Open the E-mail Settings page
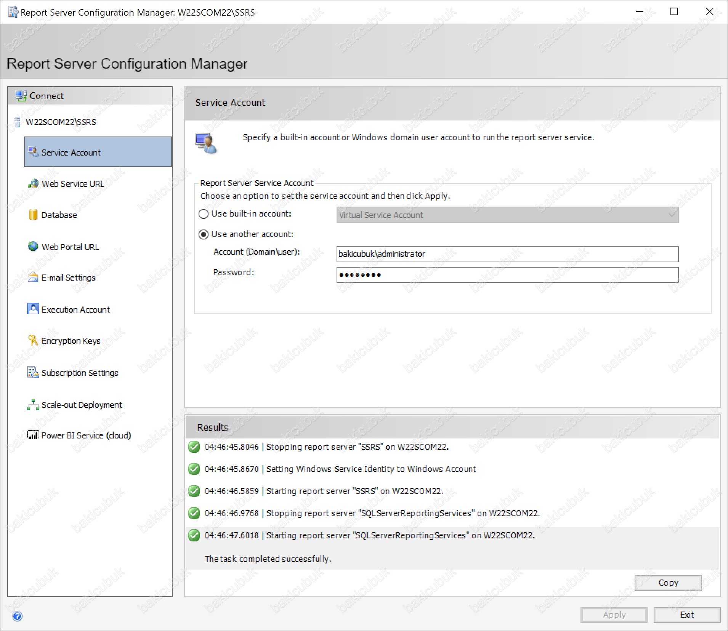Image resolution: width=728 pixels, height=631 pixels. (68, 278)
